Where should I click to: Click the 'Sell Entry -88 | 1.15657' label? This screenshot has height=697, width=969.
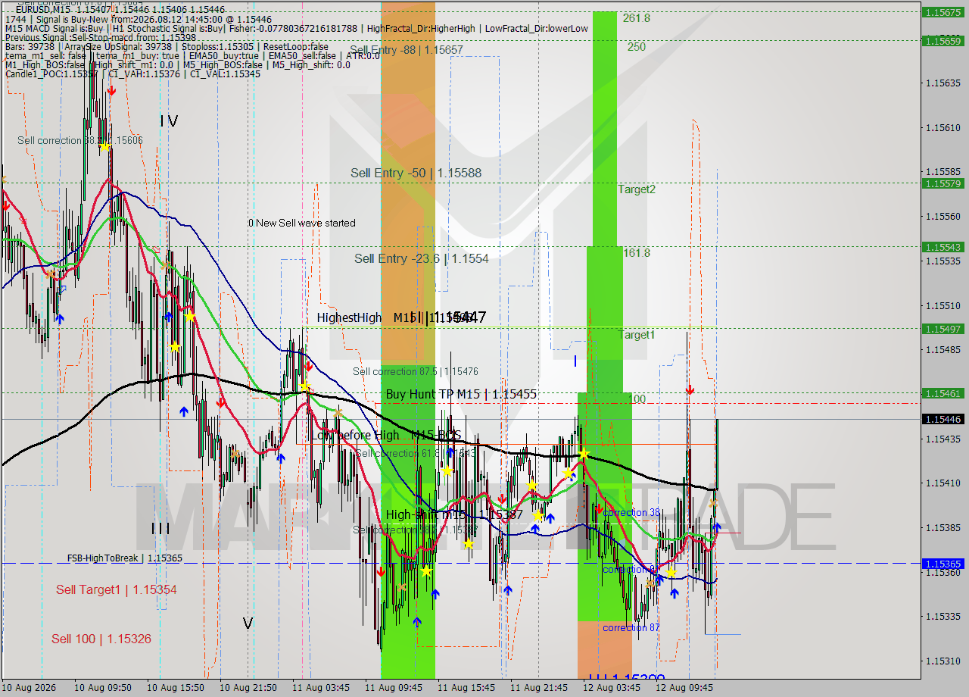(x=407, y=50)
